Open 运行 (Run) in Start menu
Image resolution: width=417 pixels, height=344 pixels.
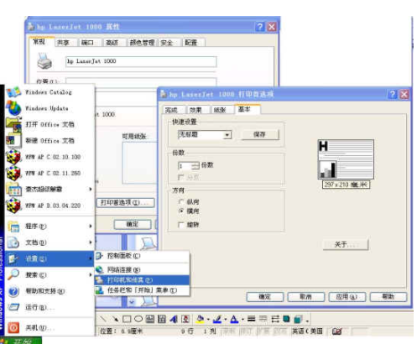point(50,307)
